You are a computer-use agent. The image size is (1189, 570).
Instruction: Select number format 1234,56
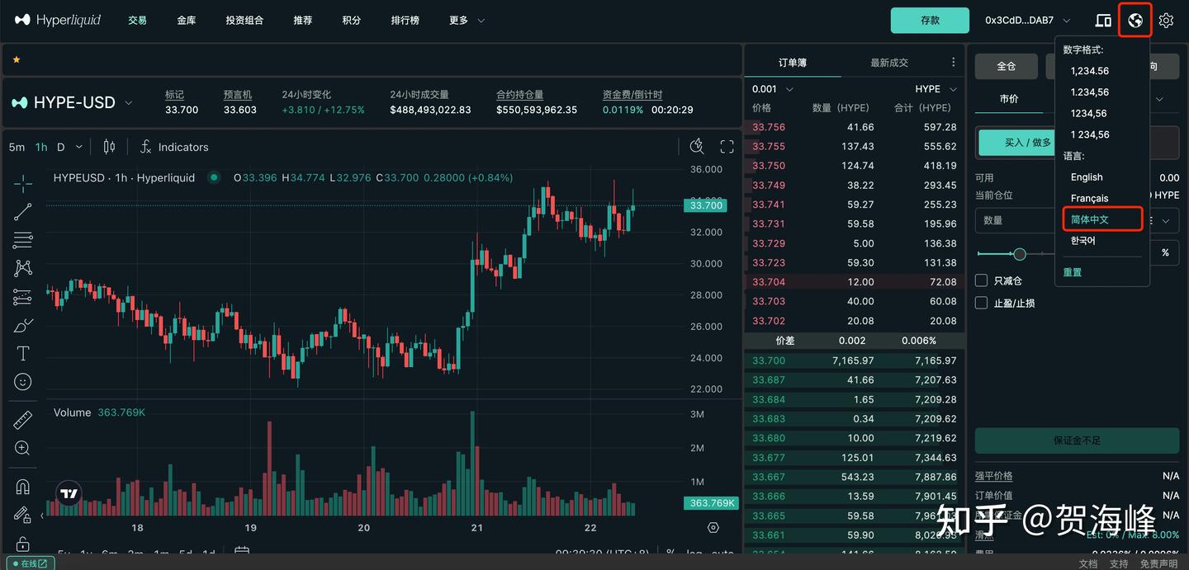1089,113
